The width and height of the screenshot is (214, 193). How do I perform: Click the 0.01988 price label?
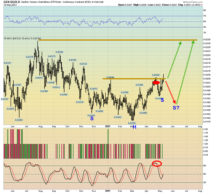pyautogui.click(x=44, y=91)
